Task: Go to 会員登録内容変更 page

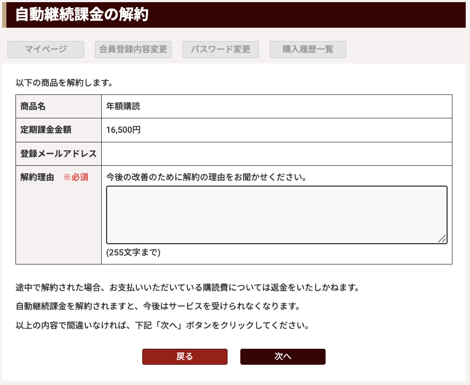Action: coord(133,50)
